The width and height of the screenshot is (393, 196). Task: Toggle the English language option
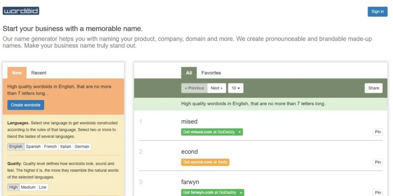pyautogui.click(x=16, y=147)
